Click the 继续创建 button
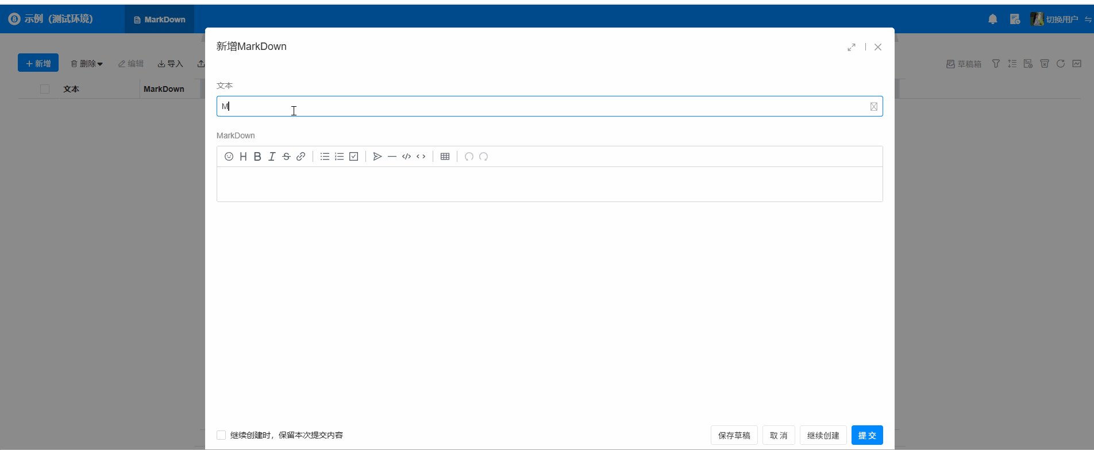 [823, 435]
